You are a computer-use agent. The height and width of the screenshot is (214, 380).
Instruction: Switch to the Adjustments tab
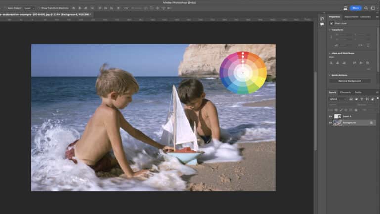[x=351, y=17]
